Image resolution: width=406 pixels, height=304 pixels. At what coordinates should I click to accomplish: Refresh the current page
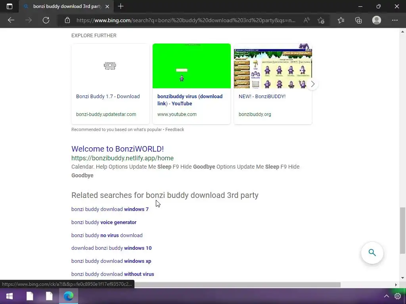coord(46,20)
